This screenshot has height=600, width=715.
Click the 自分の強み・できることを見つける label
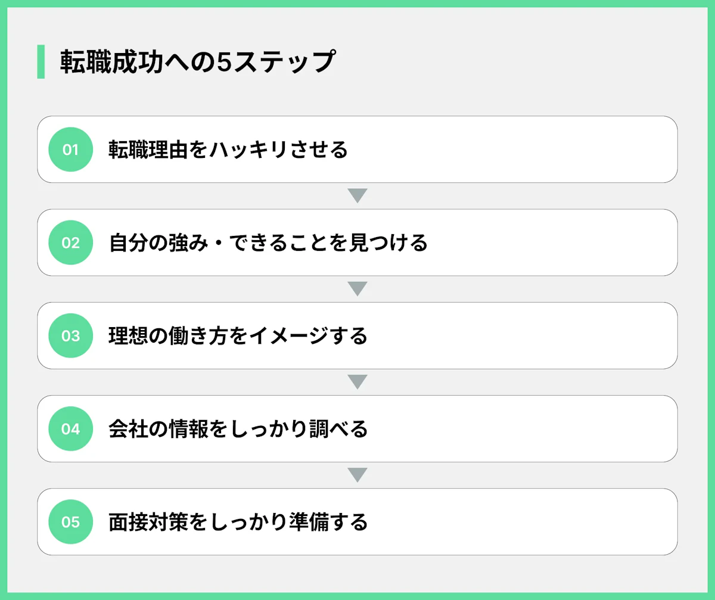[268, 243]
